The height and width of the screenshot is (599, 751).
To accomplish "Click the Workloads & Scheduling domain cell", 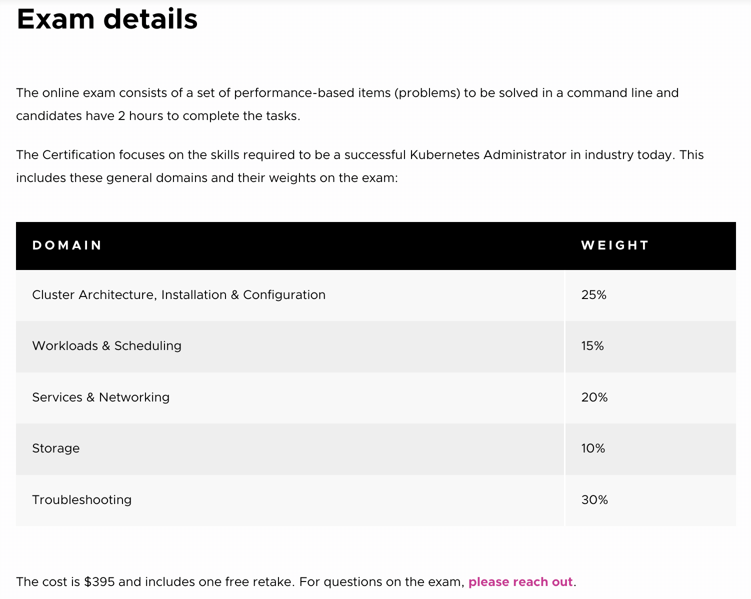I will click(290, 346).
